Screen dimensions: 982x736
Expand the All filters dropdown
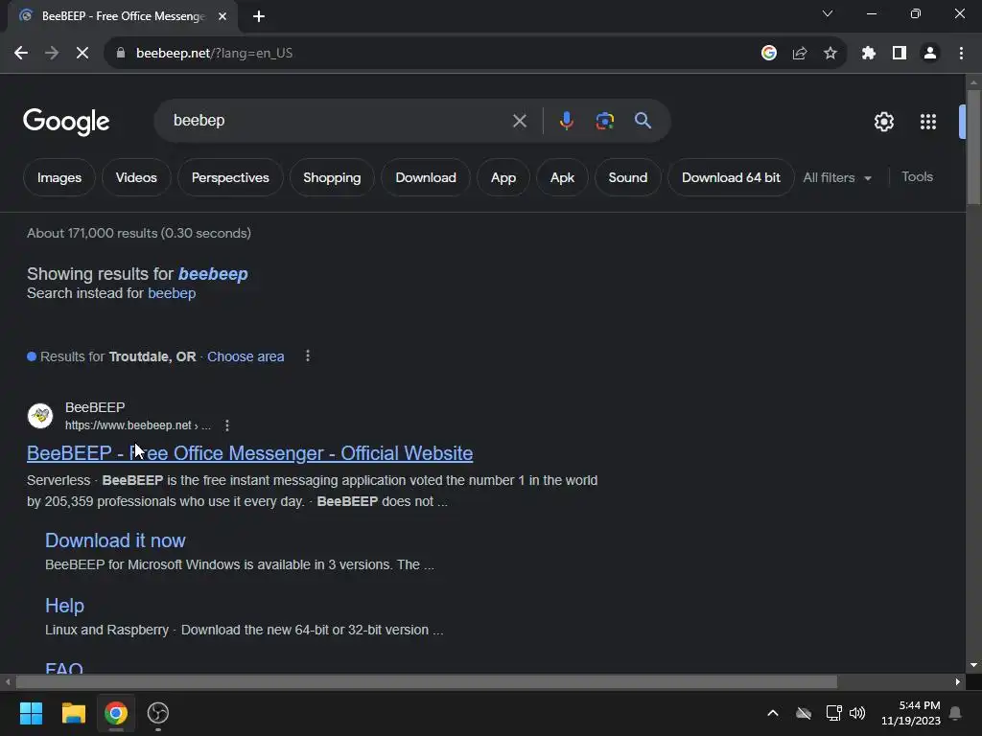click(837, 177)
